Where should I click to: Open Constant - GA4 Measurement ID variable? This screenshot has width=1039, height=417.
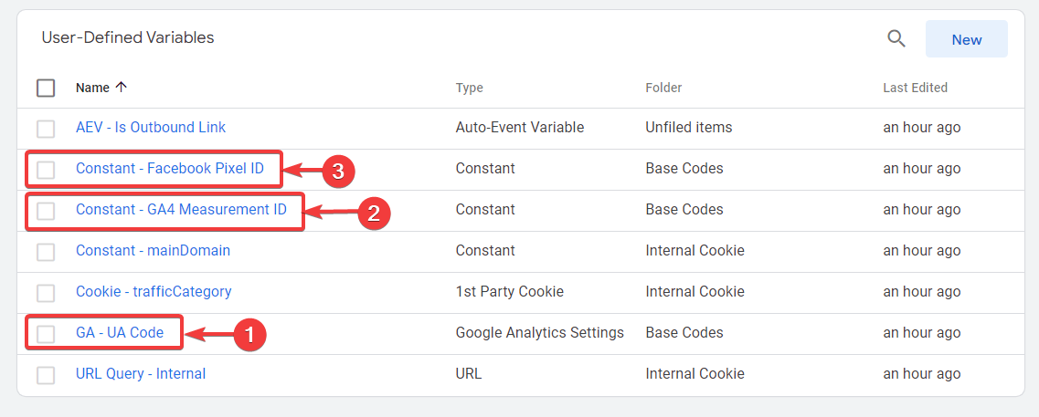(181, 210)
